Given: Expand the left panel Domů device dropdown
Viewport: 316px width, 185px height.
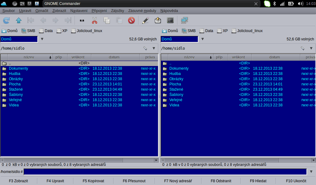Looking at the screenshot, I should [x=42, y=39].
